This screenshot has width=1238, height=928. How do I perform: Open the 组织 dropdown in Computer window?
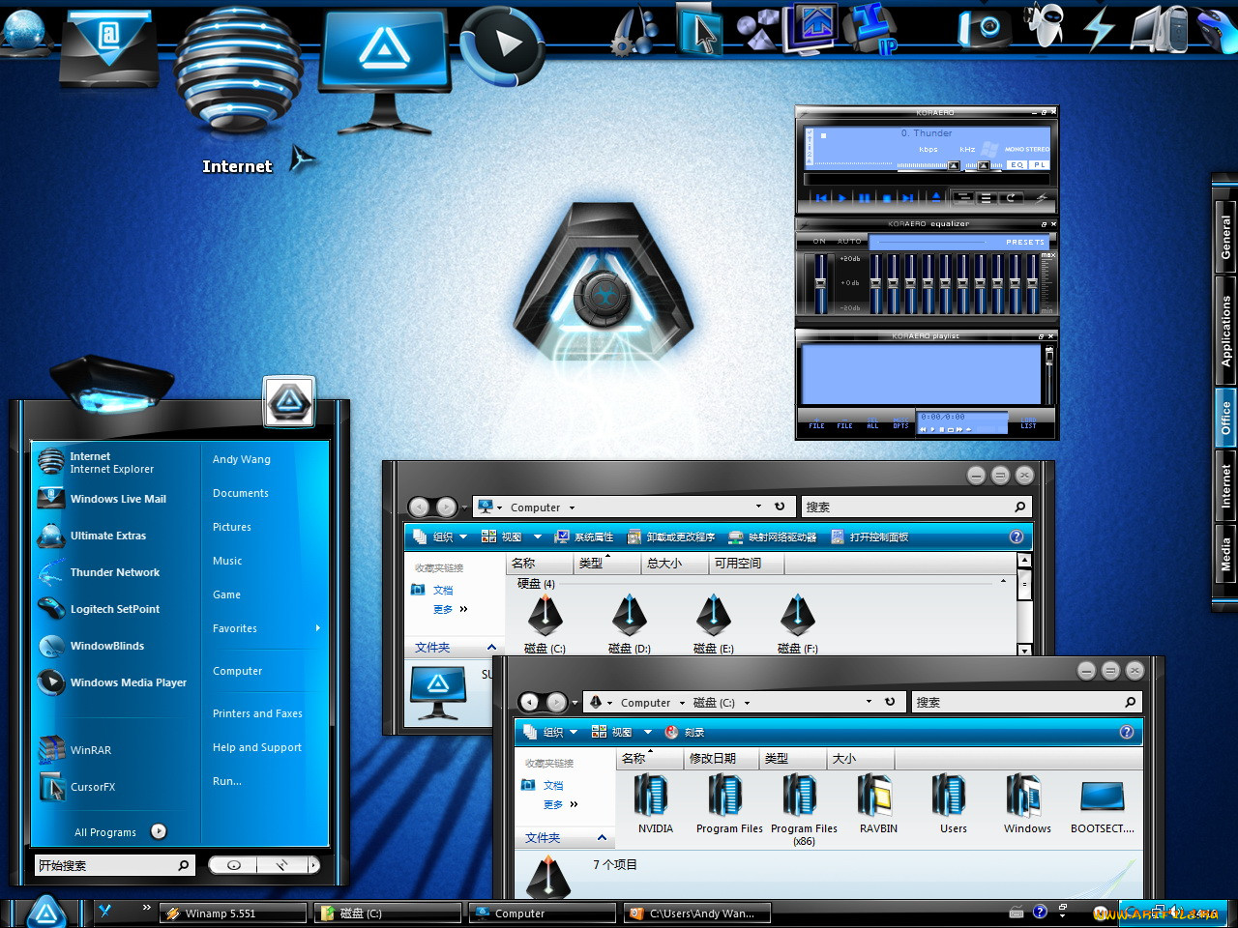point(440,536)
